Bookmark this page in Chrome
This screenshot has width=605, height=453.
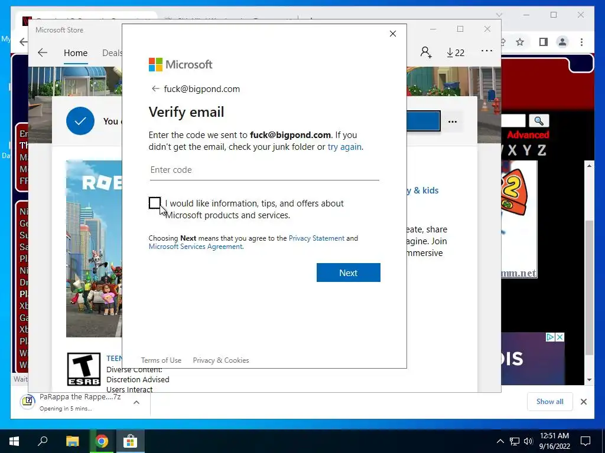coord(520,42)
